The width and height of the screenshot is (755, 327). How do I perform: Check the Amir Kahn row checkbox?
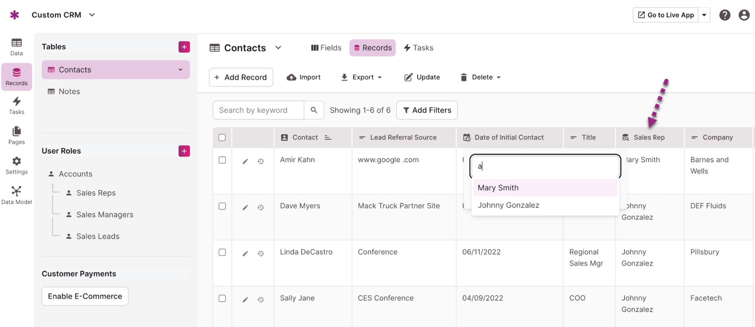[x=222, y=160]
